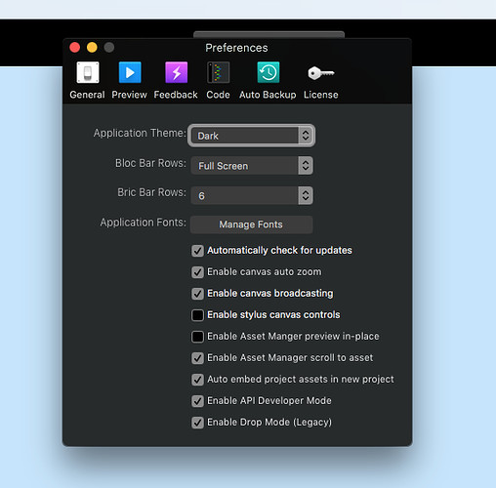
Task: Click the Application Theme label
Action: click(140, 133)
